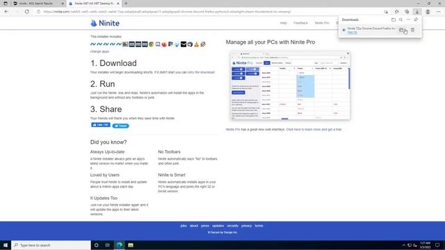
Task: Open the Windows Start menu
Action: (6, 245)
